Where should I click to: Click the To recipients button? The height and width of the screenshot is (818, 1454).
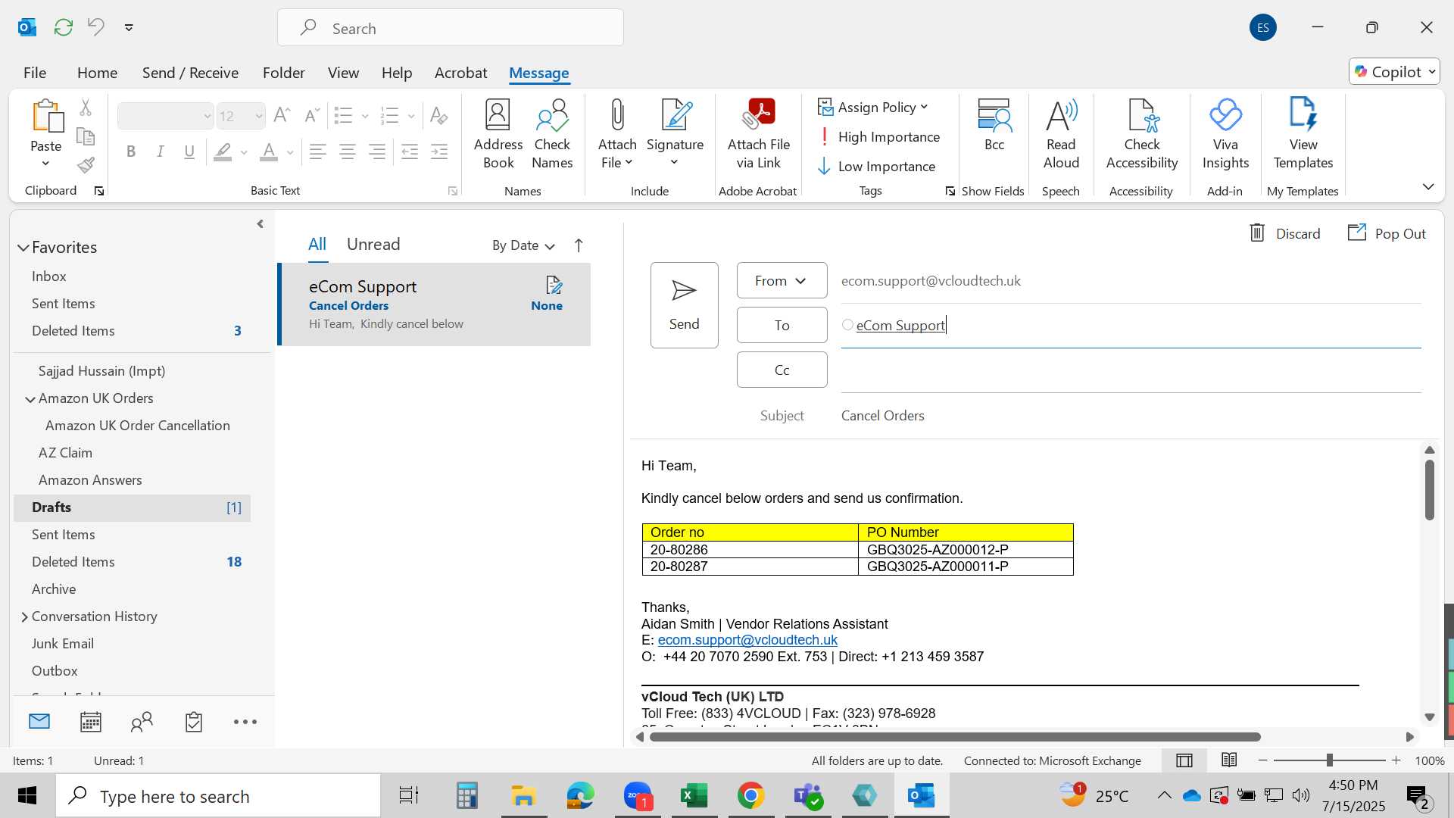pos(782,325)
